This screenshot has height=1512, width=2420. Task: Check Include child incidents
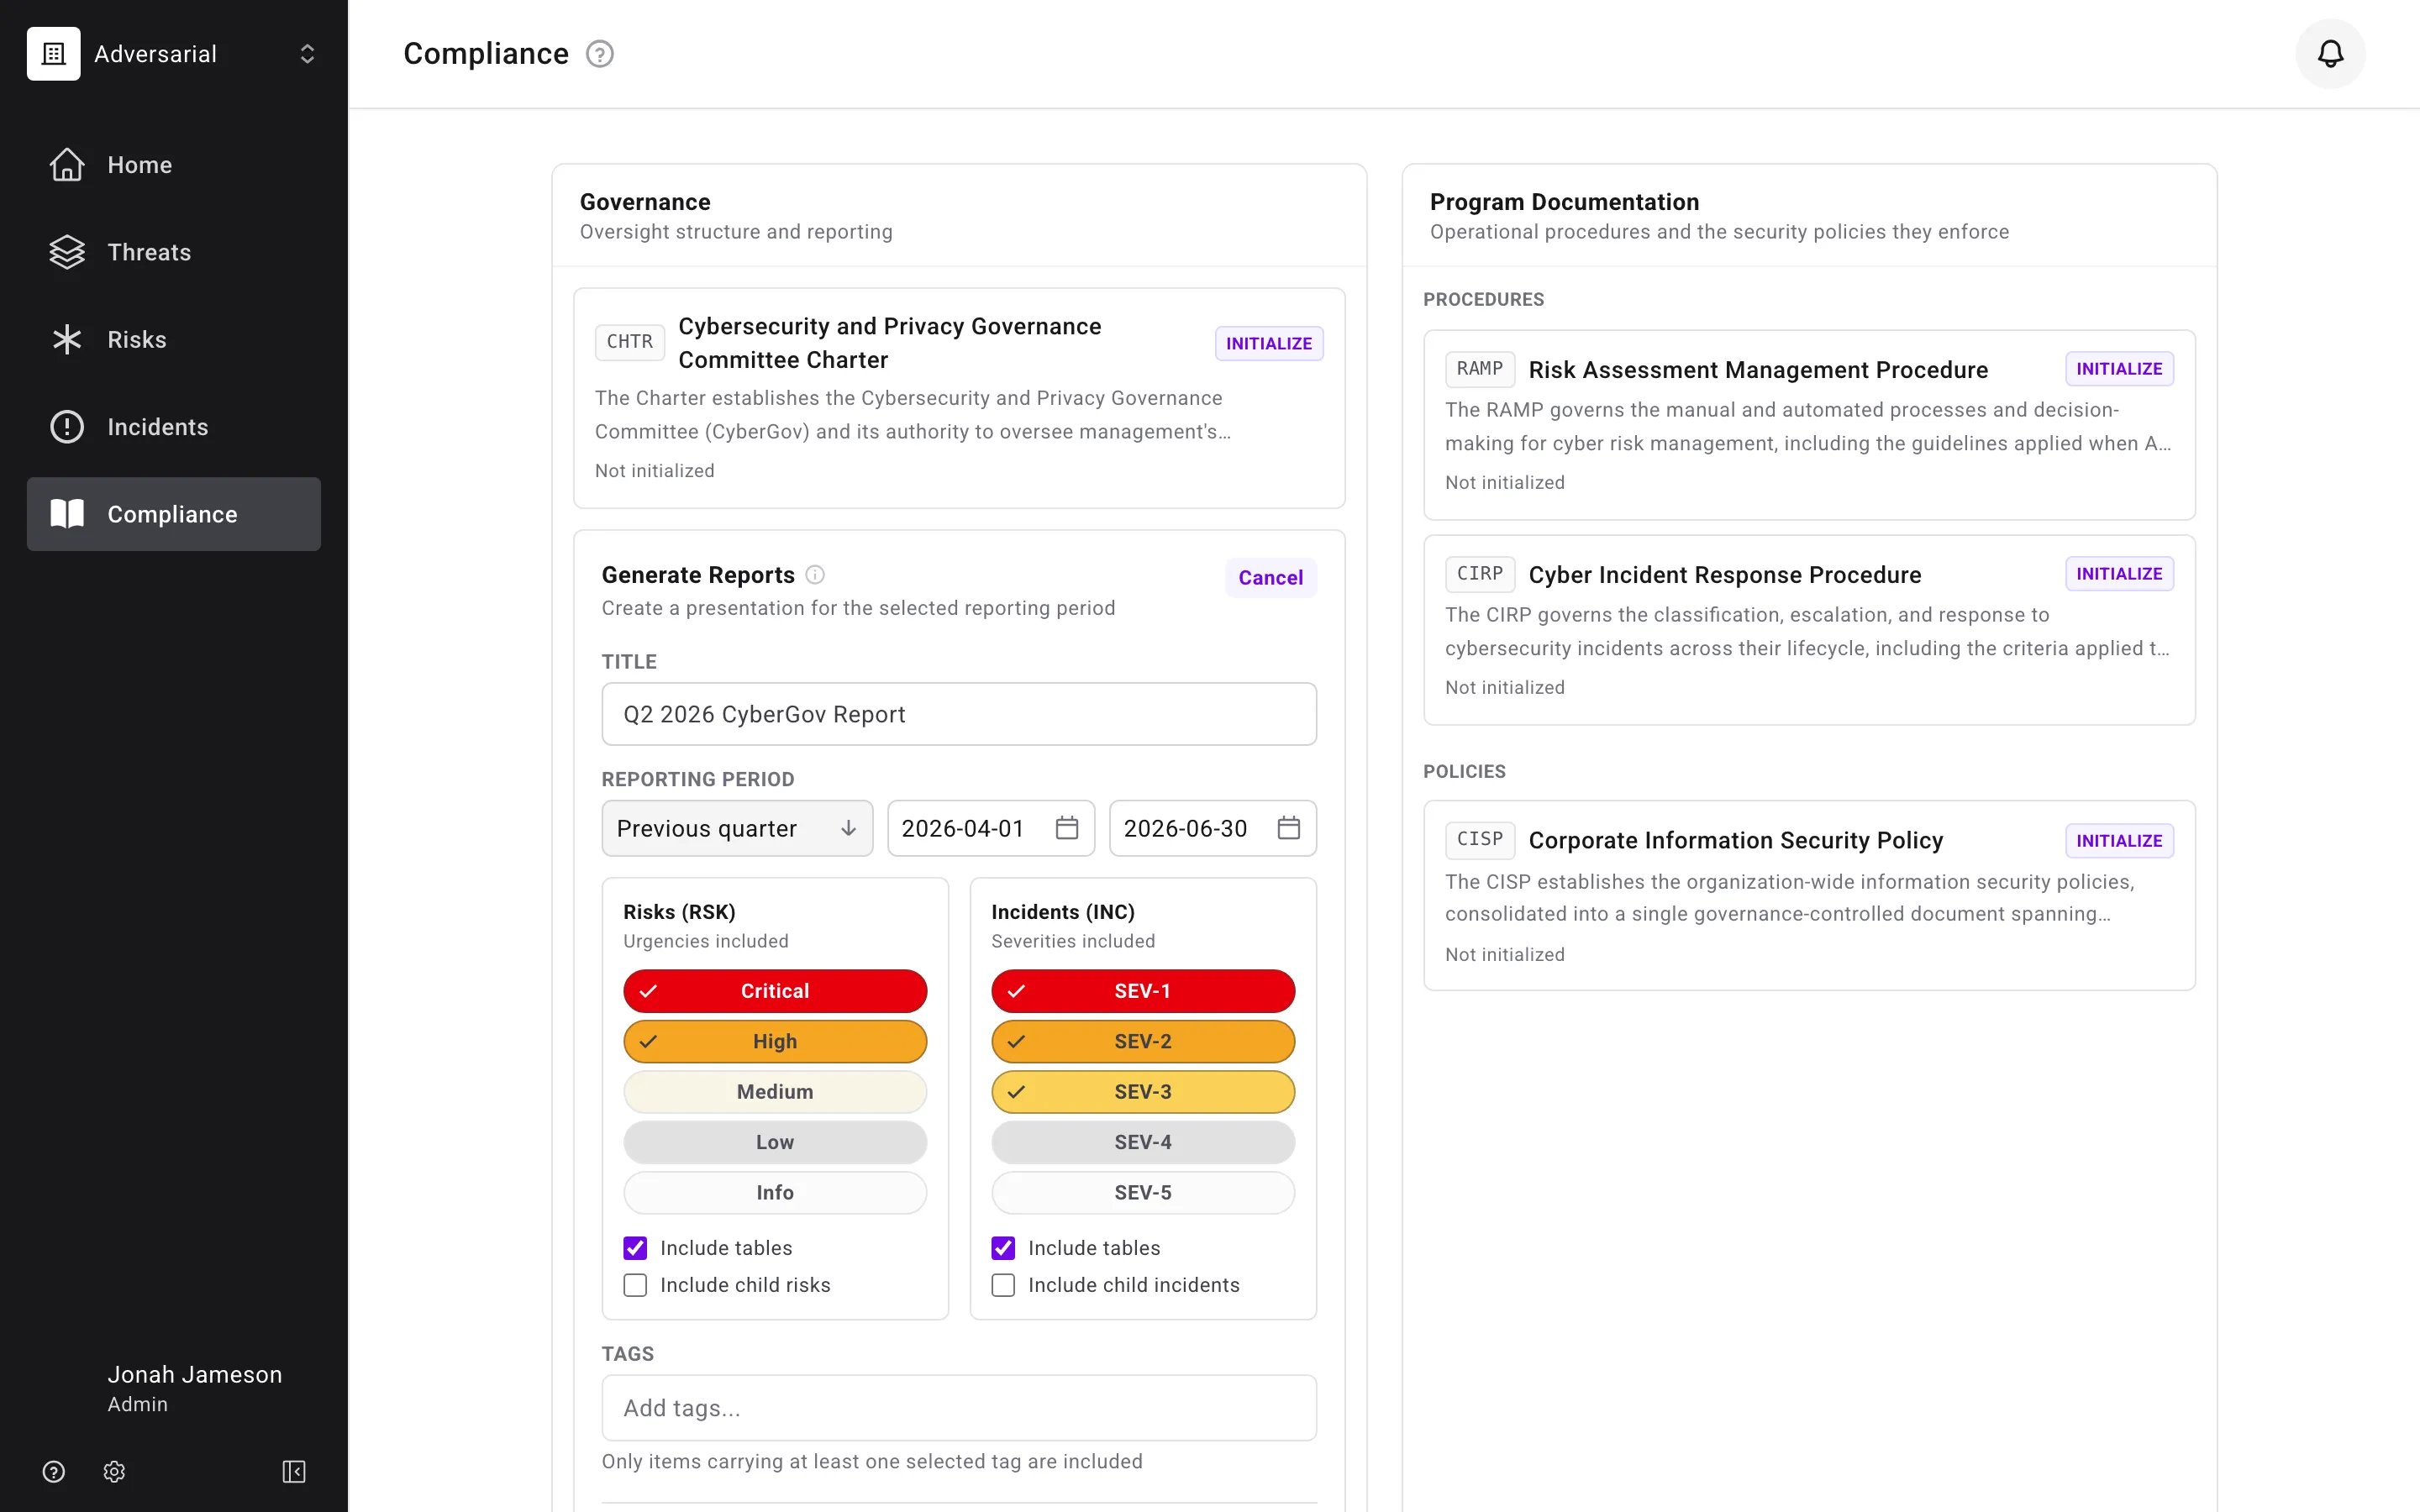(1003, 1285)
